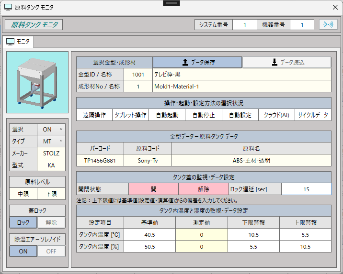The image size is (343, 274).
Task: Select the 蓋ロック ロック toggle button
Action: (x=23, y=222)
